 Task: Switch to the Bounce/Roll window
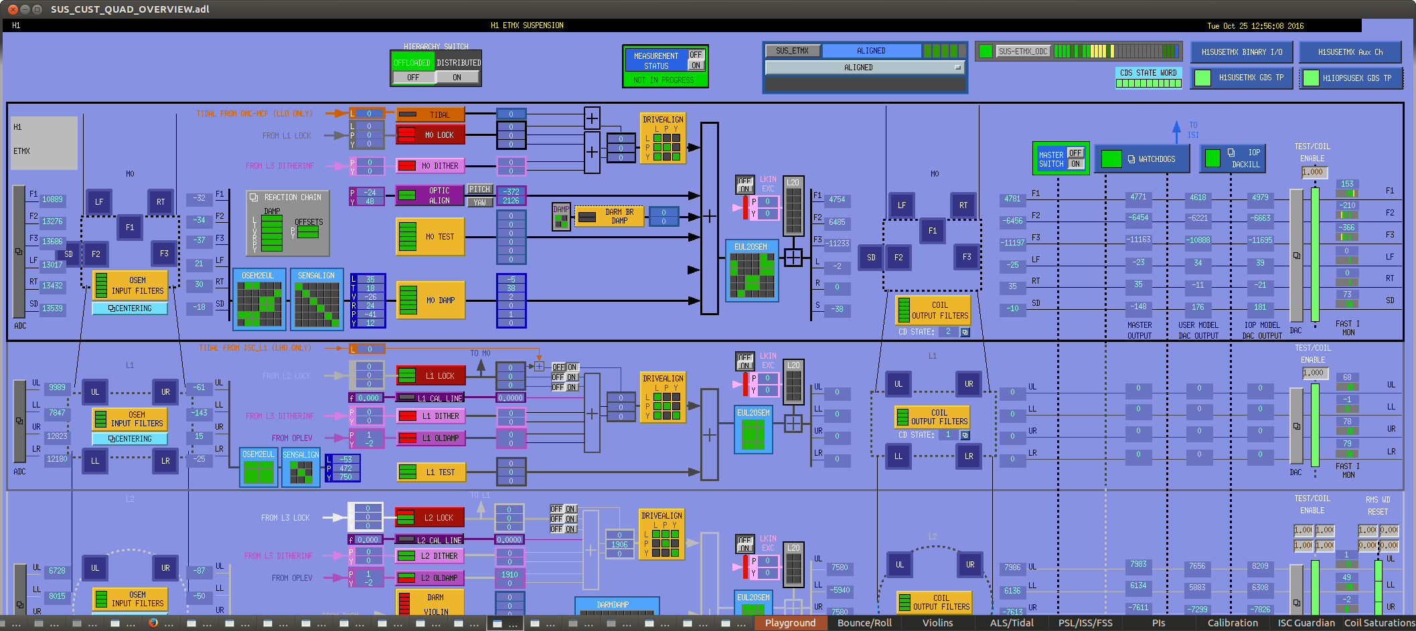pos(864,623)
